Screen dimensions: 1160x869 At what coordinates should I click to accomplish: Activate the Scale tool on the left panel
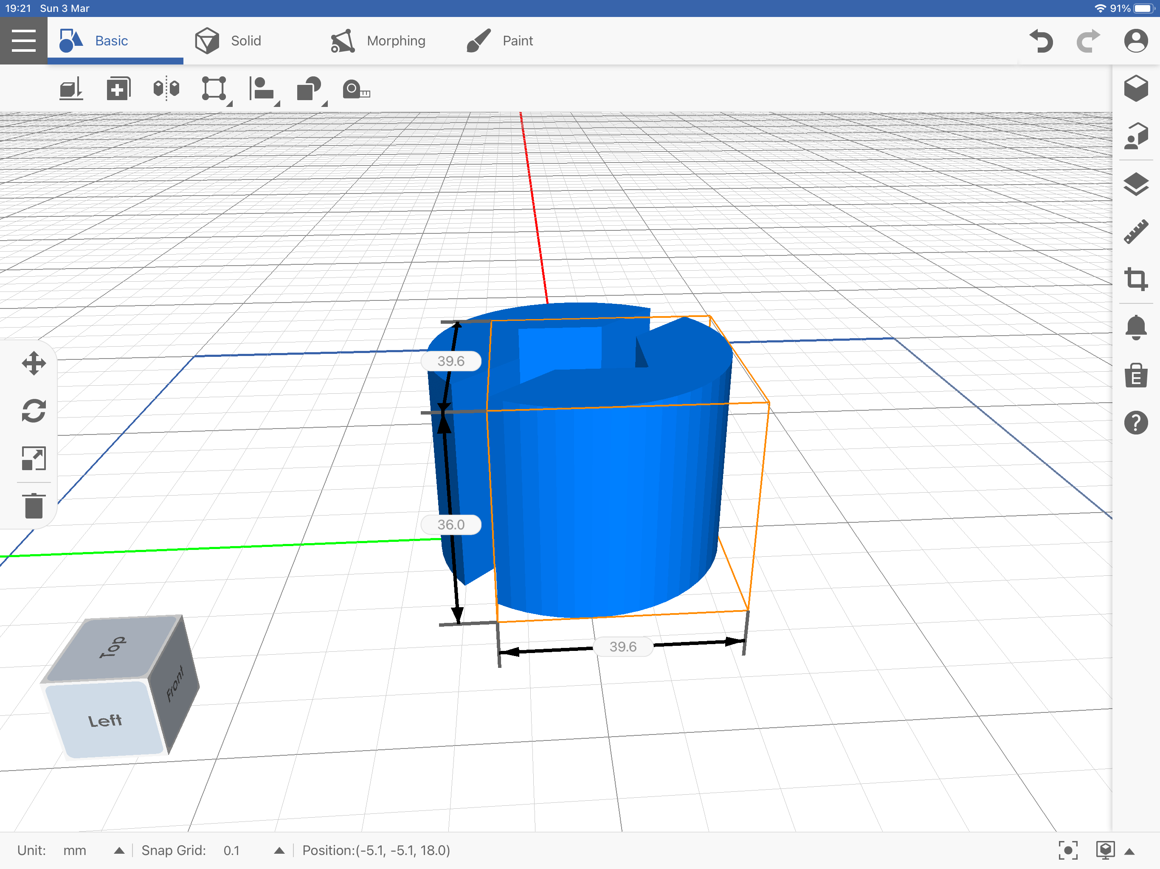(x=34, y=457)
